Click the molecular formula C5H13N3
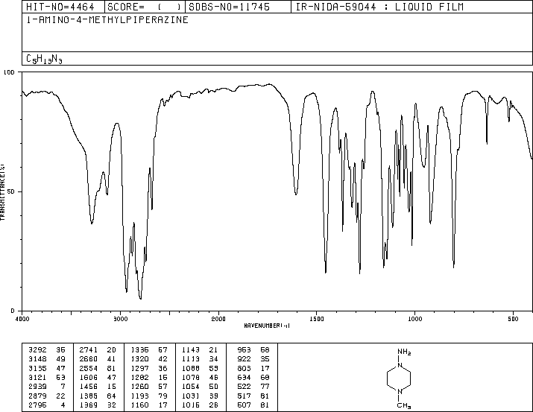533x412 pixels. (44, 59)
